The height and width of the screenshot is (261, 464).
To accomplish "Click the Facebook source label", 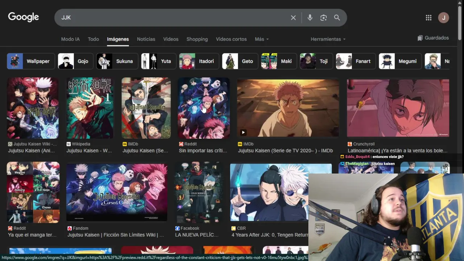I will [x=190, y=228].
